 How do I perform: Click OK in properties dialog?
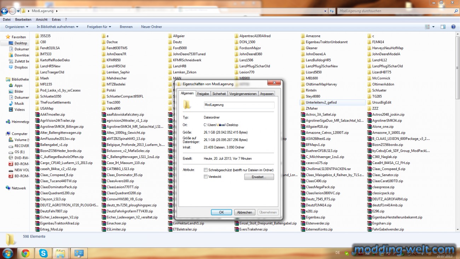click(221, 212)
